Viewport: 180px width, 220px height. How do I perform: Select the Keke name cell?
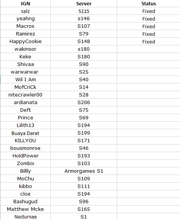[x=26, y=57]
